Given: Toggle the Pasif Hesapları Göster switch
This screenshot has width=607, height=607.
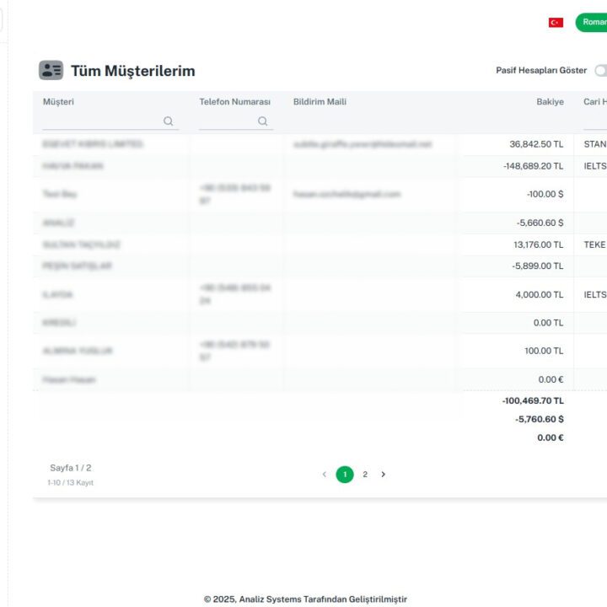Looking at the screenshot, I should point(600,71).
